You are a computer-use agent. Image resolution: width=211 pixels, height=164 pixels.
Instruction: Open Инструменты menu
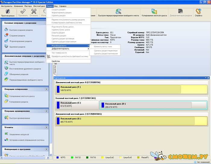coord(7,6)
